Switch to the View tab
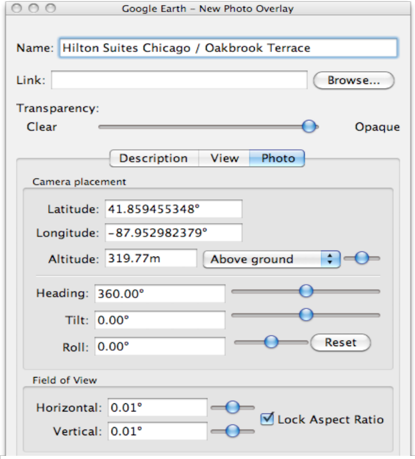 point(224,158)
